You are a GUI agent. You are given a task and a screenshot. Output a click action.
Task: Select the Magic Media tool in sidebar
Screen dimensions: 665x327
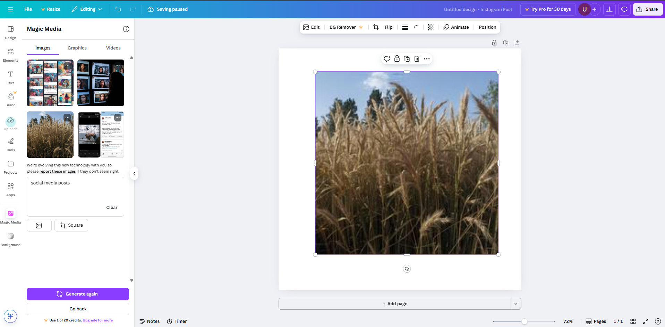click(x=10, y=215)
